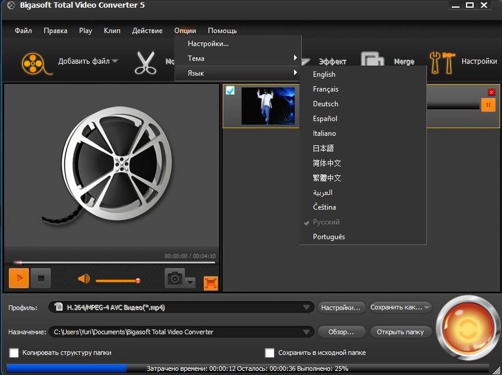Click the Обзор... browse button
502x375 pixels.
click(x=341, y=332)
